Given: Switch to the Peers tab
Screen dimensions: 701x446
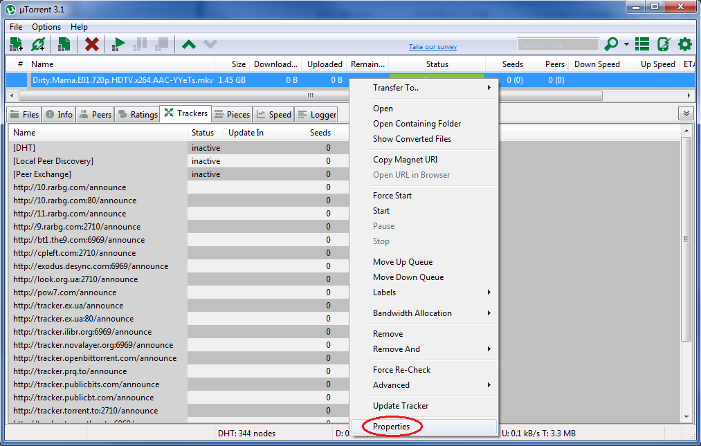Looking at the screenshot, I should click(x=95, y=114).
